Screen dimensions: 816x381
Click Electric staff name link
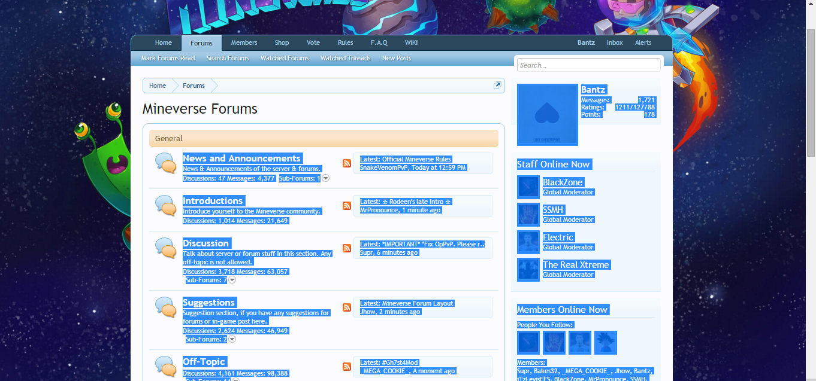pos(558,237)
